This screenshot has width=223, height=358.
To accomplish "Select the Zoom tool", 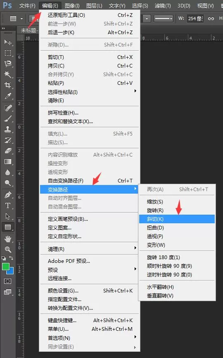I will click(8, 249).
